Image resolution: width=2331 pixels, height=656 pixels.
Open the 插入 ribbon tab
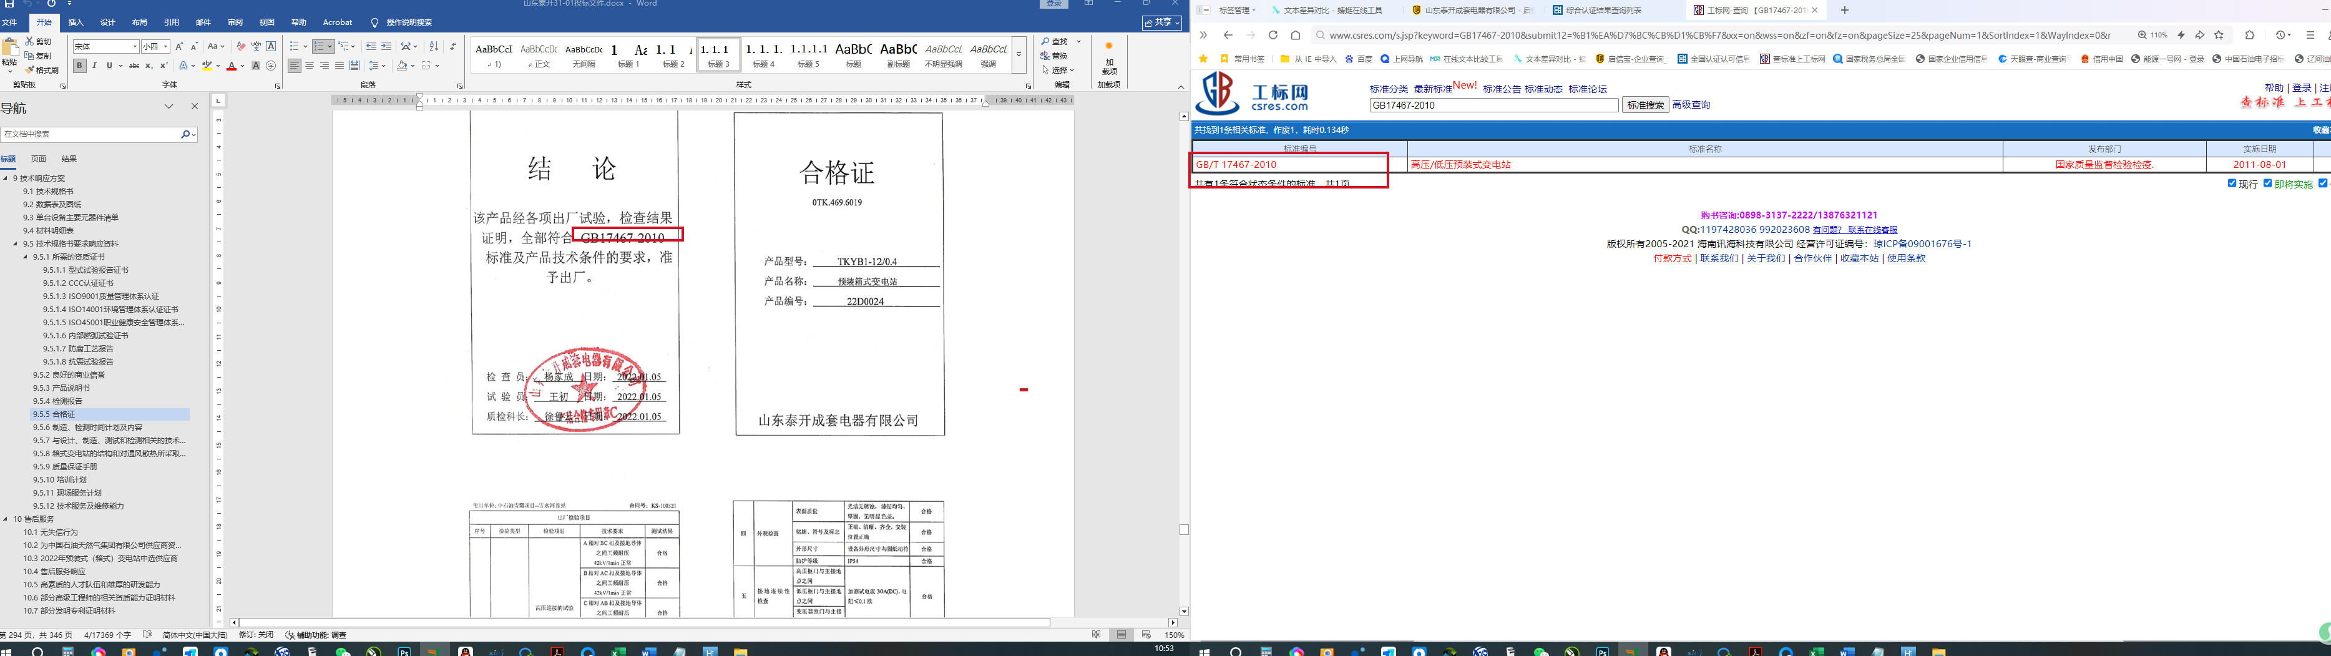click(x=76, y=22)
